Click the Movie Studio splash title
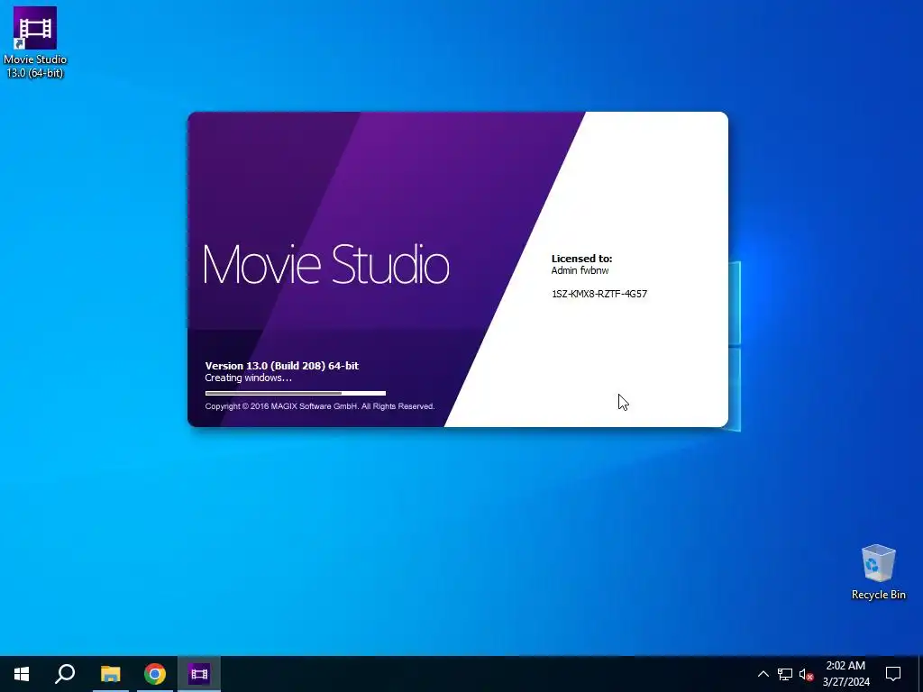The image size is (923, 692). 326,265
